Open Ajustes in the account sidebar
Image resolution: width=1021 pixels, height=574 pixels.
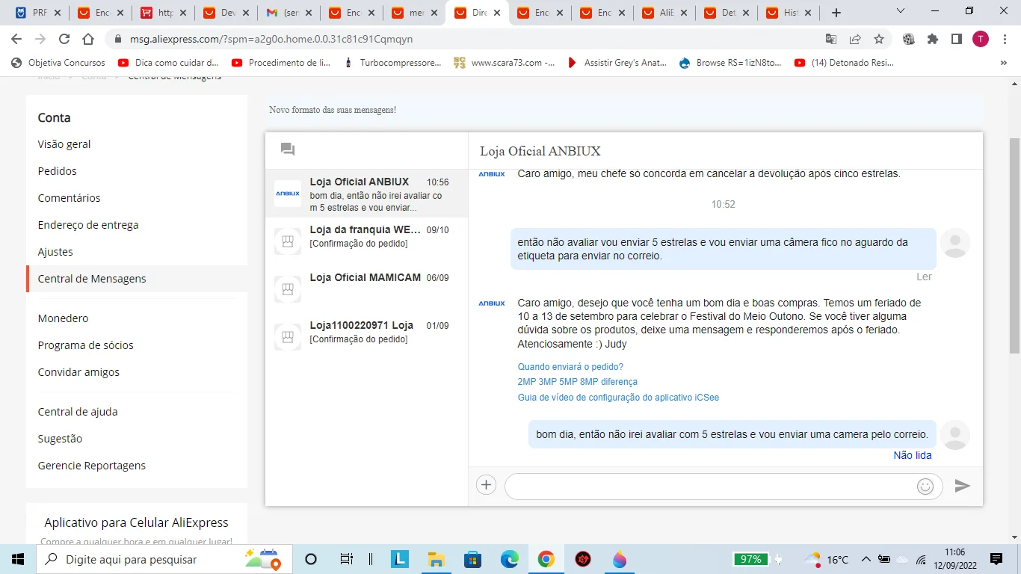55,252
